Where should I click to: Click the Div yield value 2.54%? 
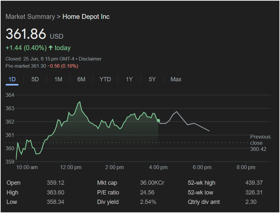[x=148, y=202]
